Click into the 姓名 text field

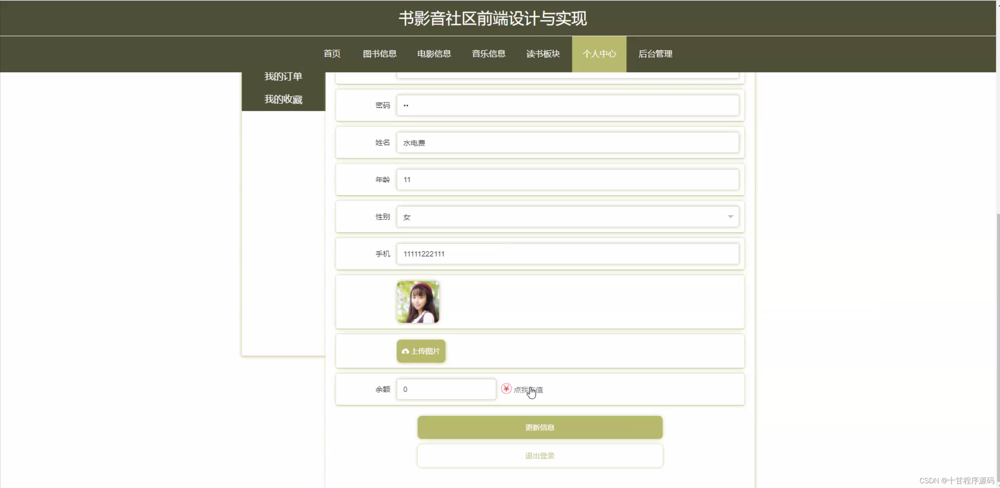coord(567,143)
